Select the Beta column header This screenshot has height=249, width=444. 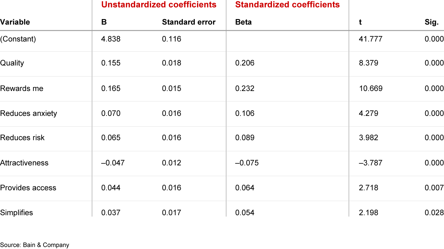point(243,22)
